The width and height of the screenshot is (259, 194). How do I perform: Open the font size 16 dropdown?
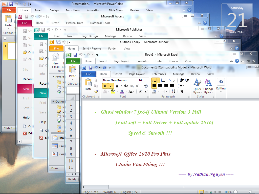(x=147, y=80)
